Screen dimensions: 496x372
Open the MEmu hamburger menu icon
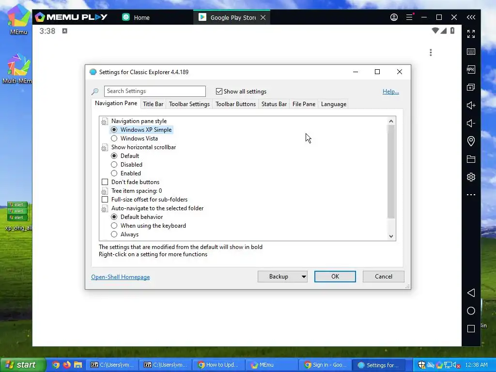click(x=409, y=17)
